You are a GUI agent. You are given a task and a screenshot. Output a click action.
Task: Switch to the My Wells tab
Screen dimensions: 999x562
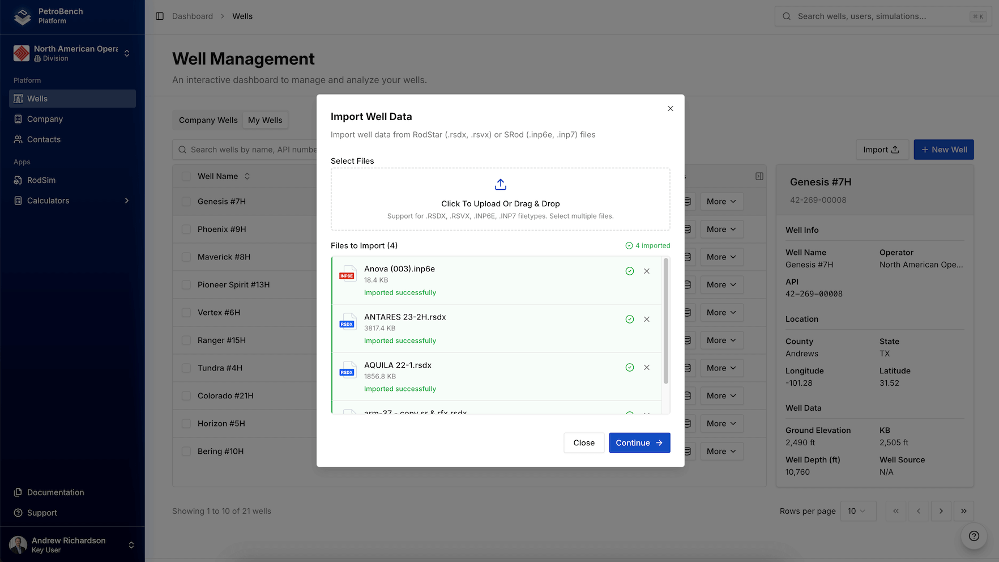point(265,120)
